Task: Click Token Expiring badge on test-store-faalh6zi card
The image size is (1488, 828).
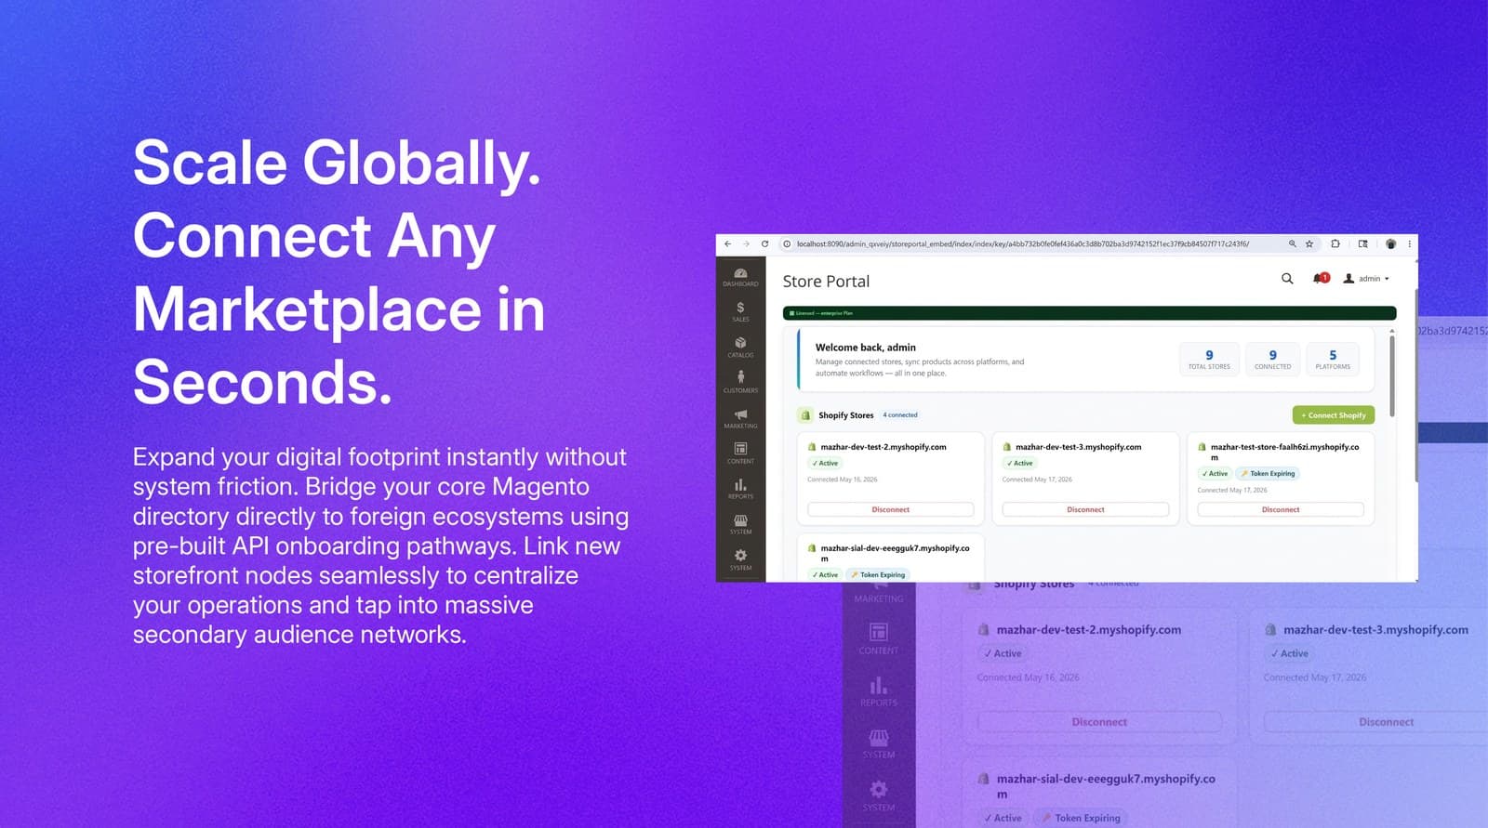Action: [x=1268, y=474]
